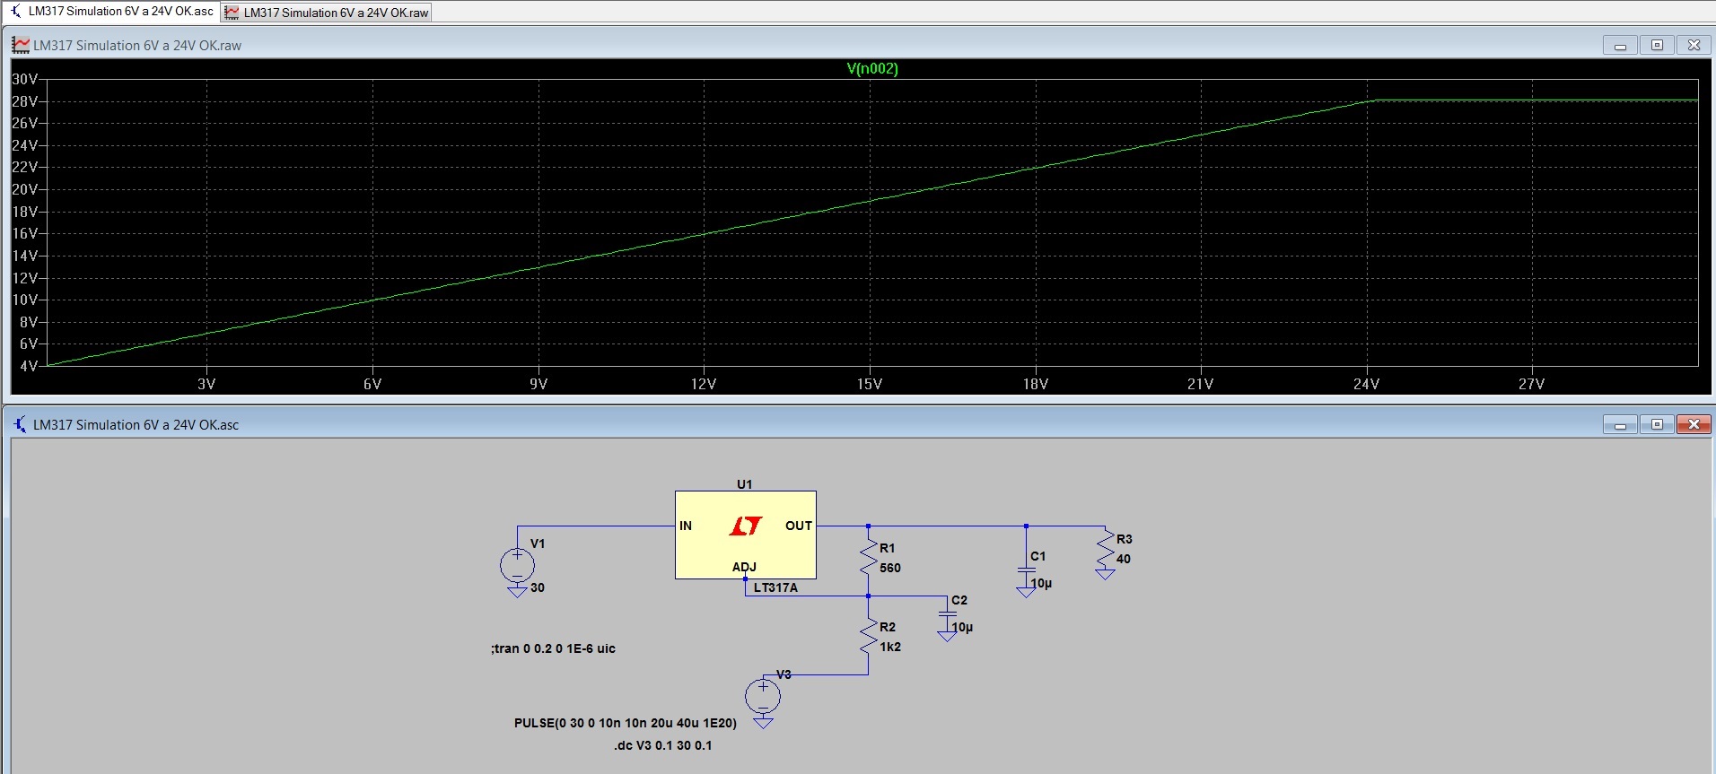Click the C1 reference label
The width and height of the screenshot is (1716, 774).
[1038, 556]
